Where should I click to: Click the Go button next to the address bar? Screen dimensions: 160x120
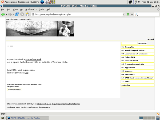[x=130, y=14]
